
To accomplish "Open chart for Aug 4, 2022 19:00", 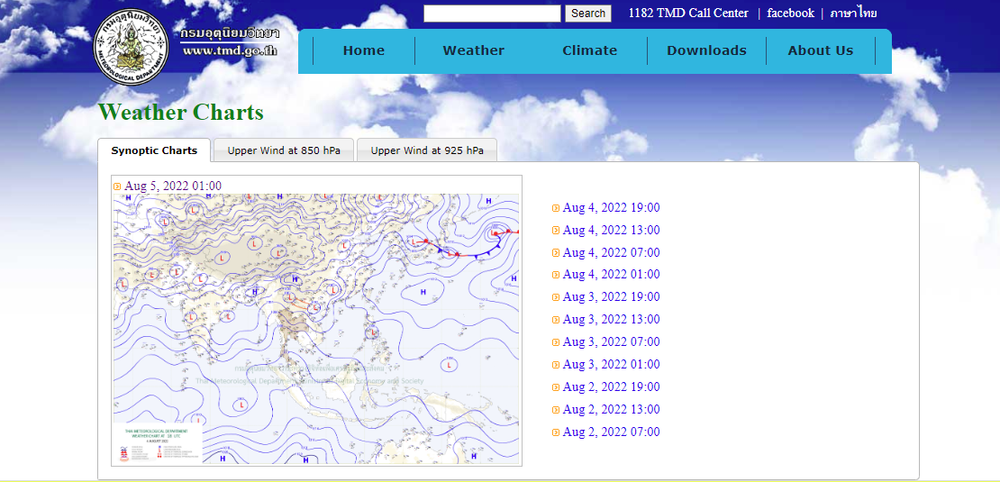I will pos(611,208).
